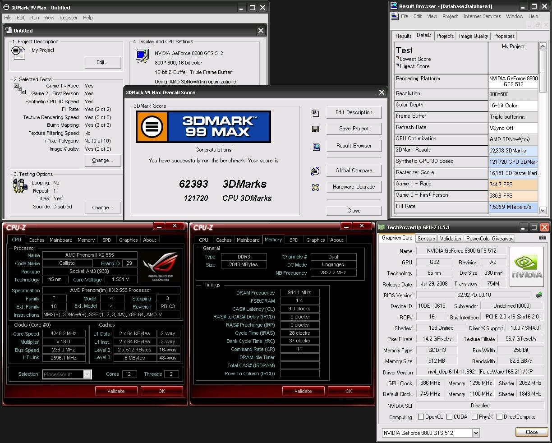Open Internet Services menu in Result Browser
This screenshot has width=552, height=443.
(482, 16)
